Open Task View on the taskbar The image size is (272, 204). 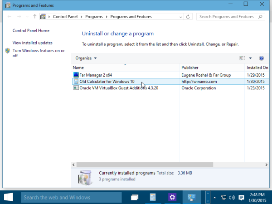[x=135, y=197]
